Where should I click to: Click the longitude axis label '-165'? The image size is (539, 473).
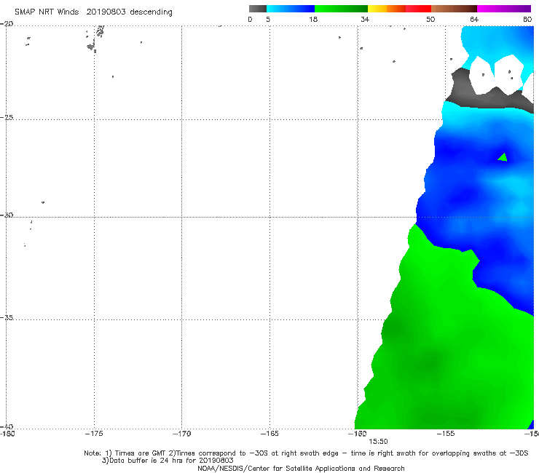tap(269, 434)
